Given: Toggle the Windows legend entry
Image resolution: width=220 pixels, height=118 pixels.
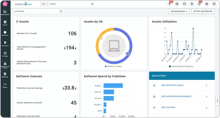Looking at the screenshot, I should [110, 66].
